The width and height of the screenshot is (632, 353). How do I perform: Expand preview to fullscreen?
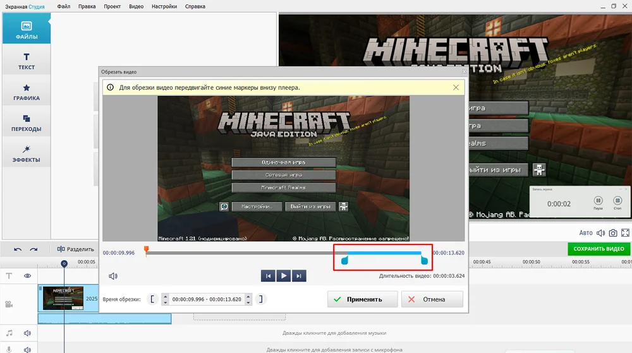[625, 233]
